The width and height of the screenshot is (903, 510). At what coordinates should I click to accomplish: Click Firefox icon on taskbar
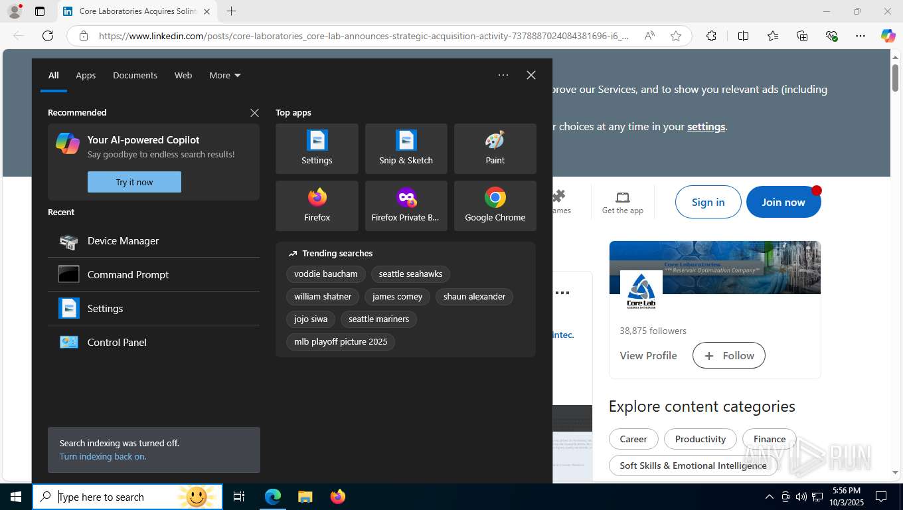click(338, 497)
